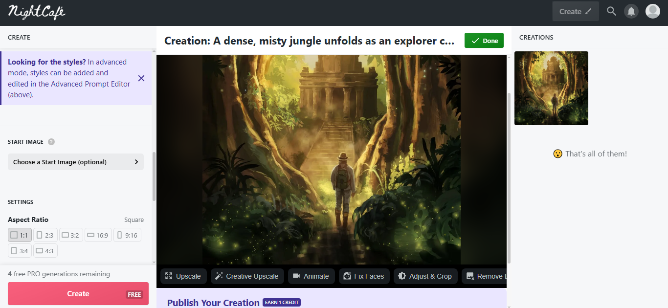Image resolution: width=668 pixels, height=308 pixels.
Task: Check notifications via the bell icon
Action: point(631,11)
